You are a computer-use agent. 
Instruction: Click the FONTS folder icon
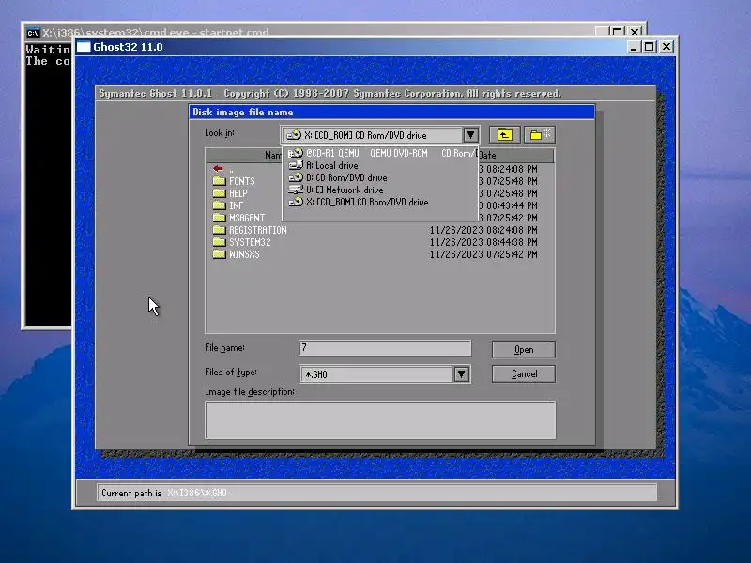click(x=219, y=181)
